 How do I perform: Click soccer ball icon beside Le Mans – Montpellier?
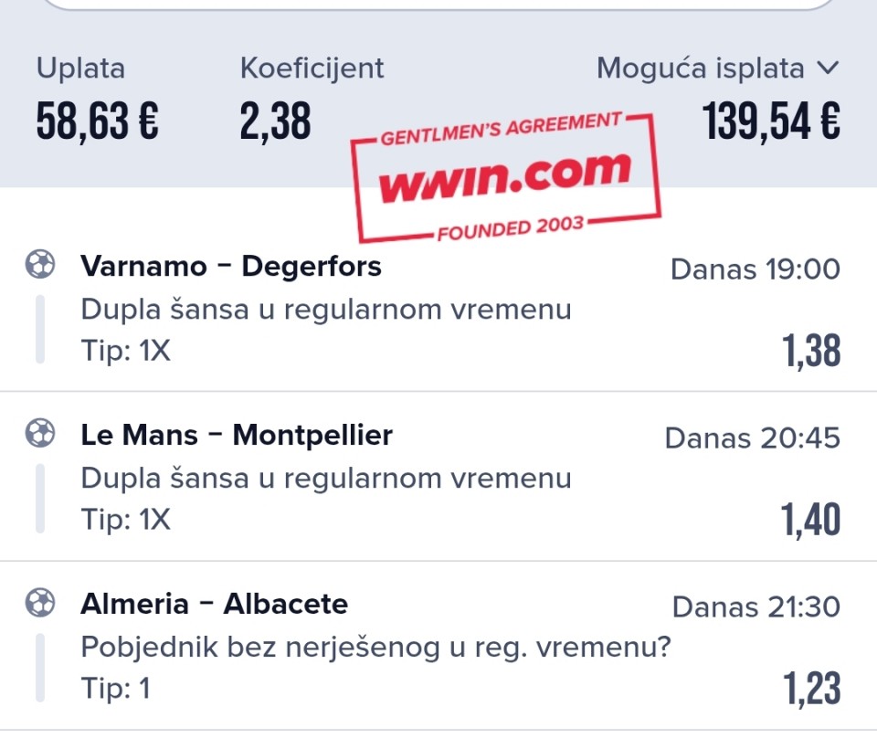point(40,433)
